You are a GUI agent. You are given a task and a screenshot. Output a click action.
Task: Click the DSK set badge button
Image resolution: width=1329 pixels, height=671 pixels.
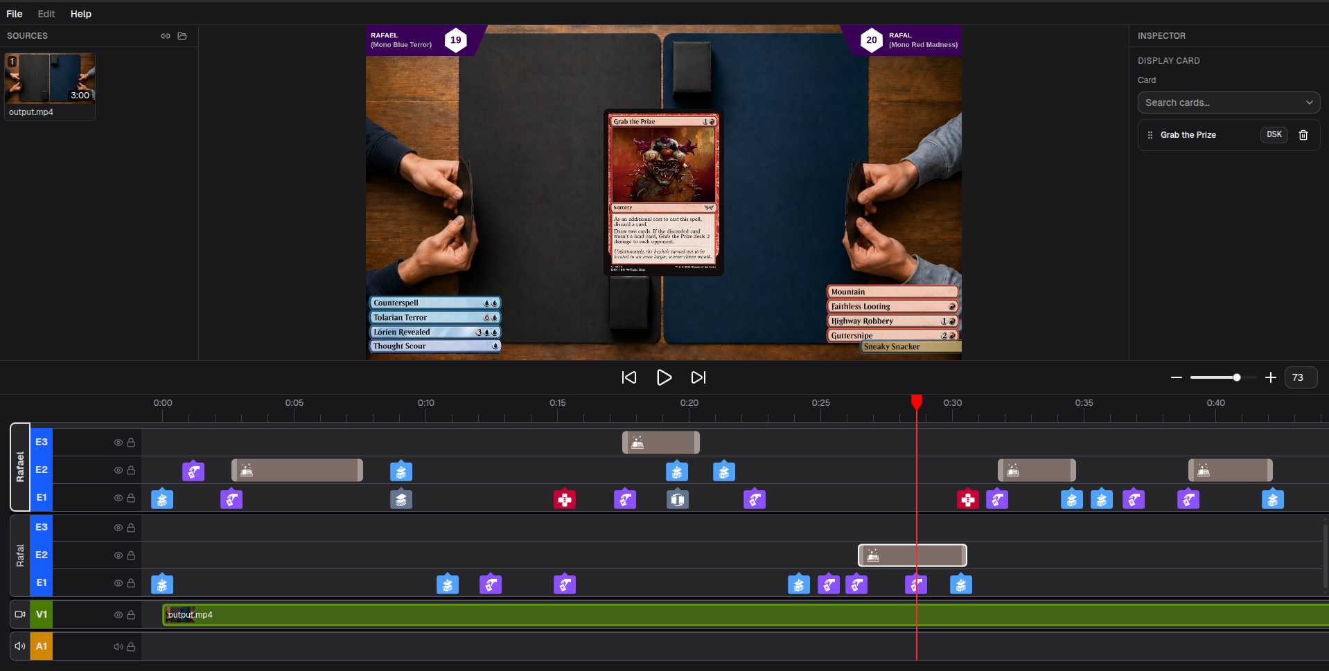(x=1274, y=134)
